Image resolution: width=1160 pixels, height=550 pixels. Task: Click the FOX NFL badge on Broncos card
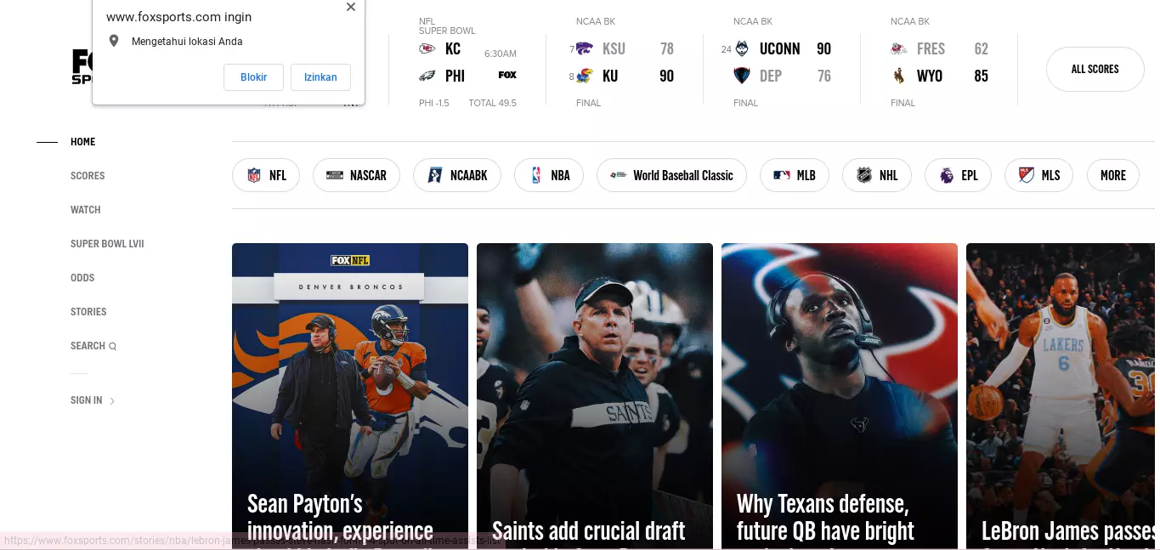pos(350,261)
